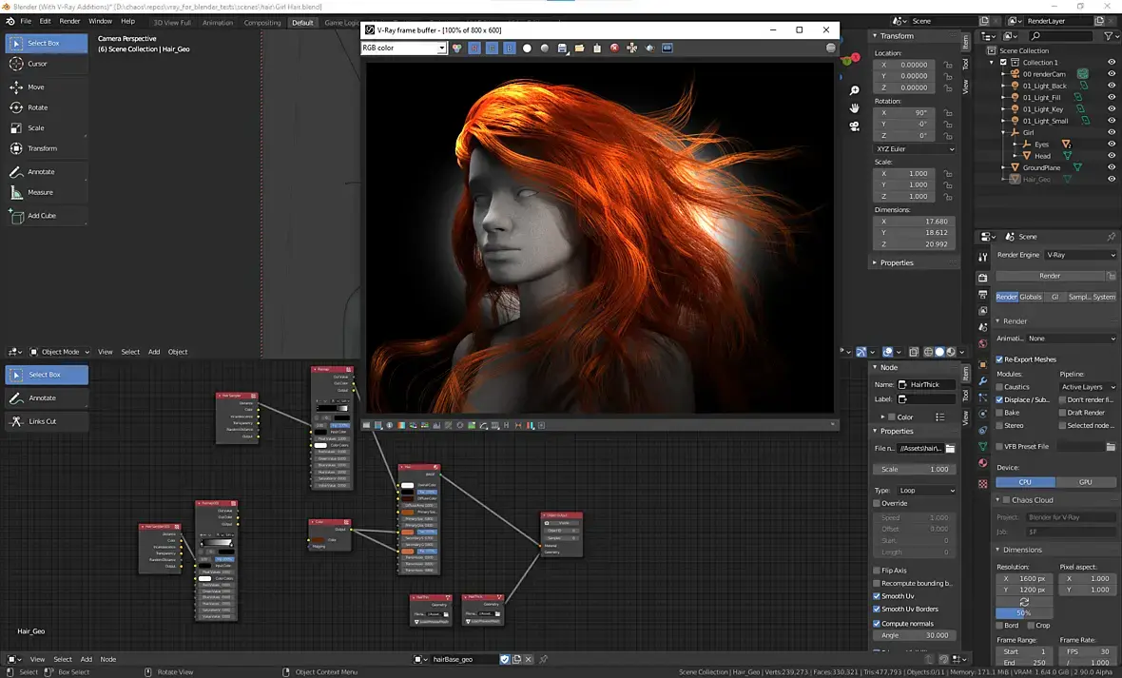Select the Rotate tool in the toolbar
This screenshot has height=678, width=1122.
(x=37, y=107)
